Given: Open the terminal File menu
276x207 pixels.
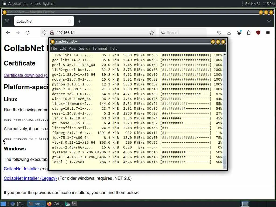Looking at the screenshot, I should pyautogui.click(x=54, y=49).
